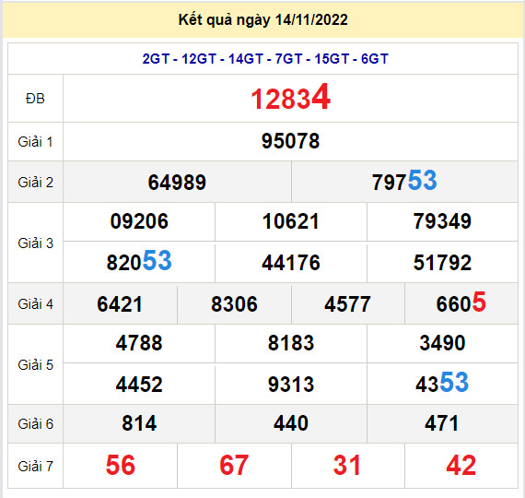This screenshot has height=498, width=525.
Task: Select the Giải 3 number 82053
Action: tap(139, 261)
